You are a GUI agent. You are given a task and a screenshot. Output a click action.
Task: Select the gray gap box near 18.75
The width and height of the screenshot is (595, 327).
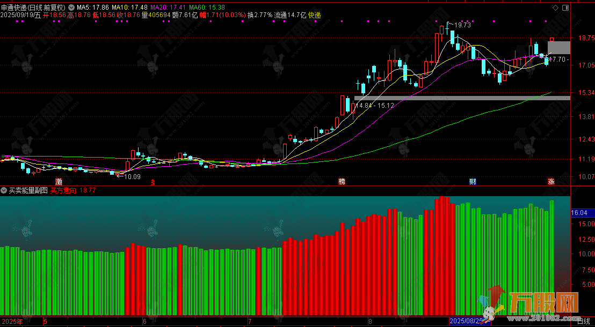tap(558, 47)
